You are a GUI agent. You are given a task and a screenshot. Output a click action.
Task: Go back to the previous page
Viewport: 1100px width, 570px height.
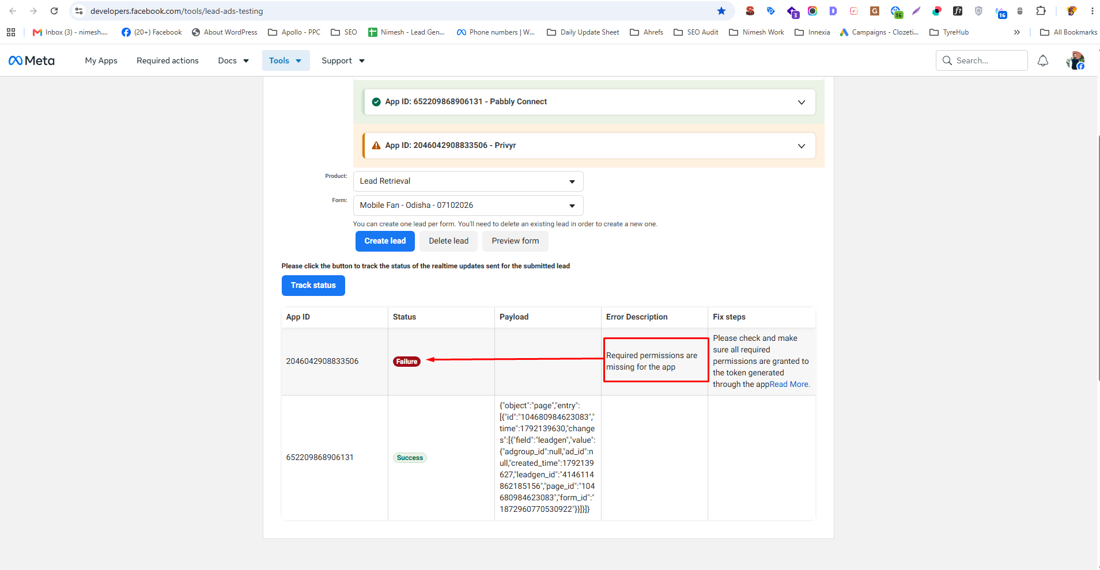tap(13, 11)
